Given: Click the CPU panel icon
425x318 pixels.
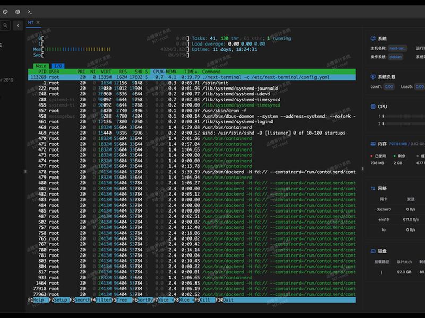Looking at the screenshot, I should coord(373,107).
